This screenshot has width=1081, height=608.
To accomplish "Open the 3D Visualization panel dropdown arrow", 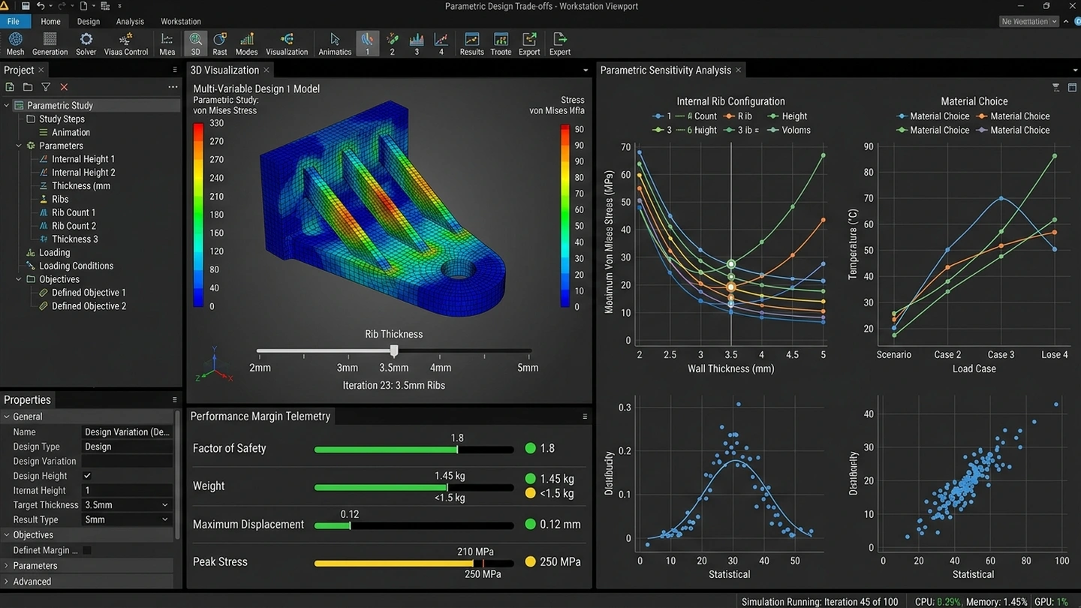I will (586, 71).
